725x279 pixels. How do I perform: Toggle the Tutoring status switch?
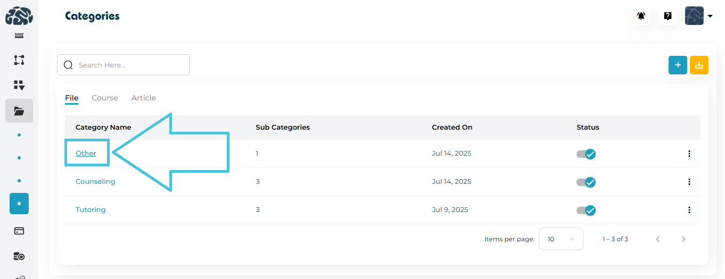pos(586,210)
